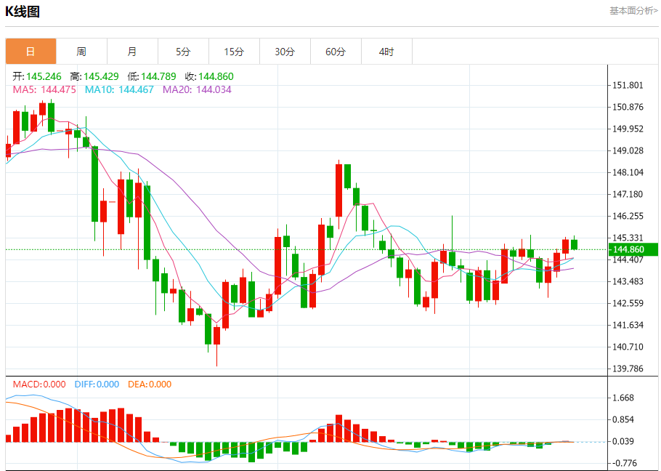
Task: Click the MA20 indicator label
Action: 197,89
